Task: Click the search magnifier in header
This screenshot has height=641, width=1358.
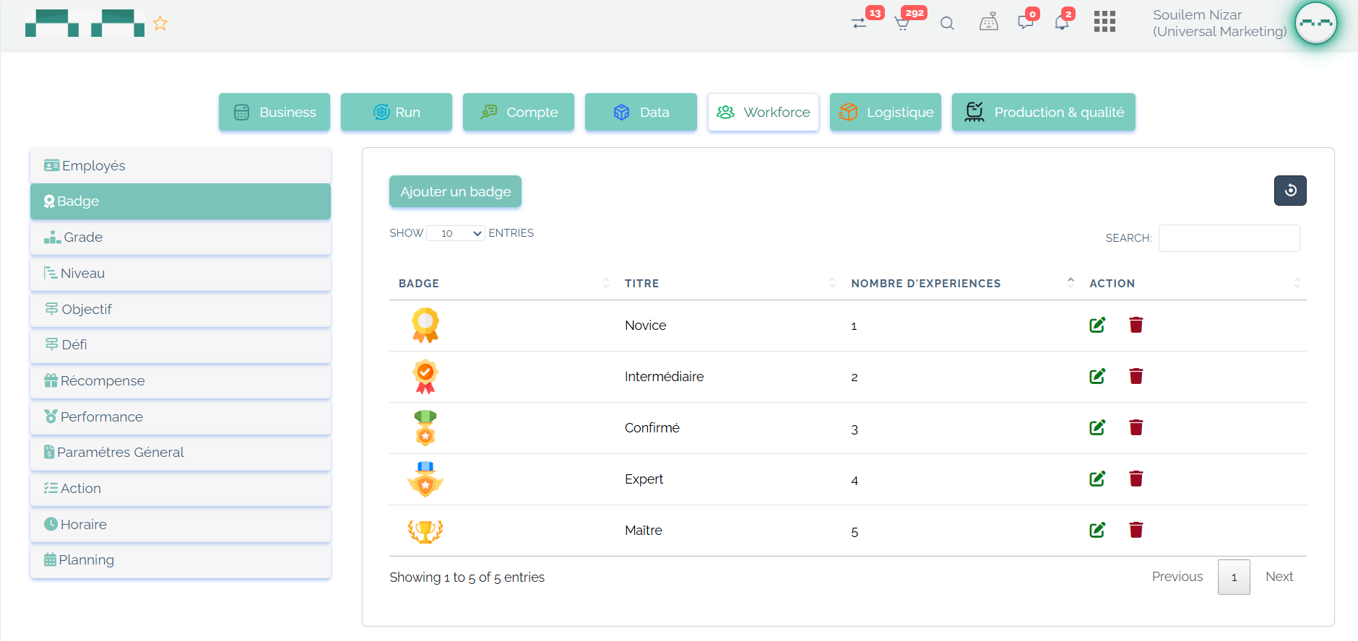Action: (947, 23)
